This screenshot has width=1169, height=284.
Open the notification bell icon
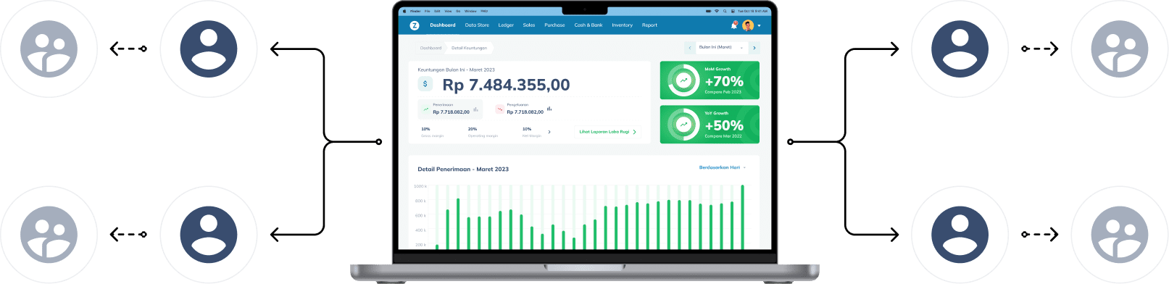(734, 25)
